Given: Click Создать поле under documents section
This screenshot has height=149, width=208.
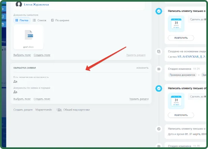Looking at the screenshot, I should coord(42,55).
